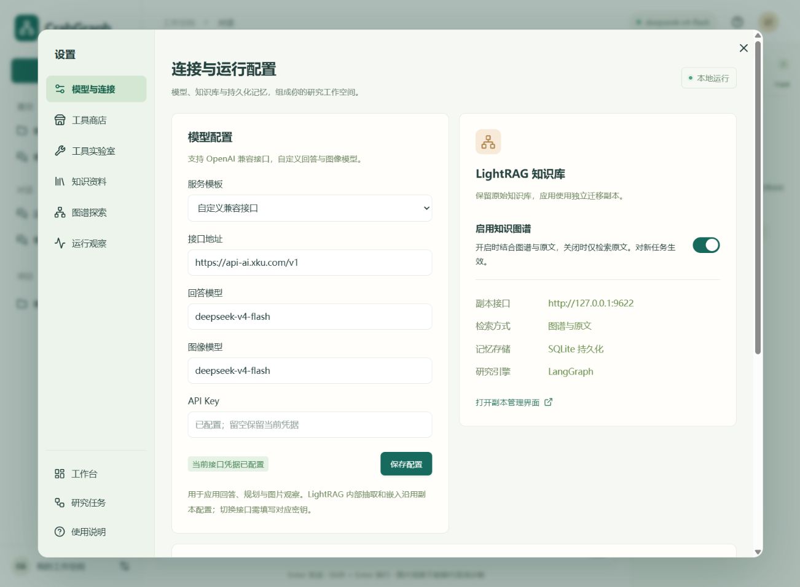This screenshot has height=587, width=800.
Task: Select the 副本接口 URL http://127.0.0.1:9622
Action: click(591, 303)
